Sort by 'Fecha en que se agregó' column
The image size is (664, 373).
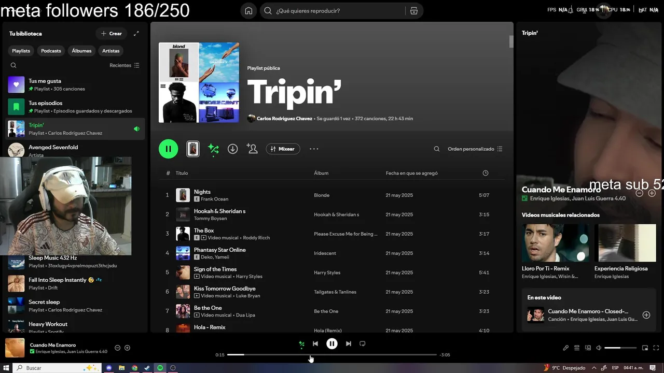[412, 173]
